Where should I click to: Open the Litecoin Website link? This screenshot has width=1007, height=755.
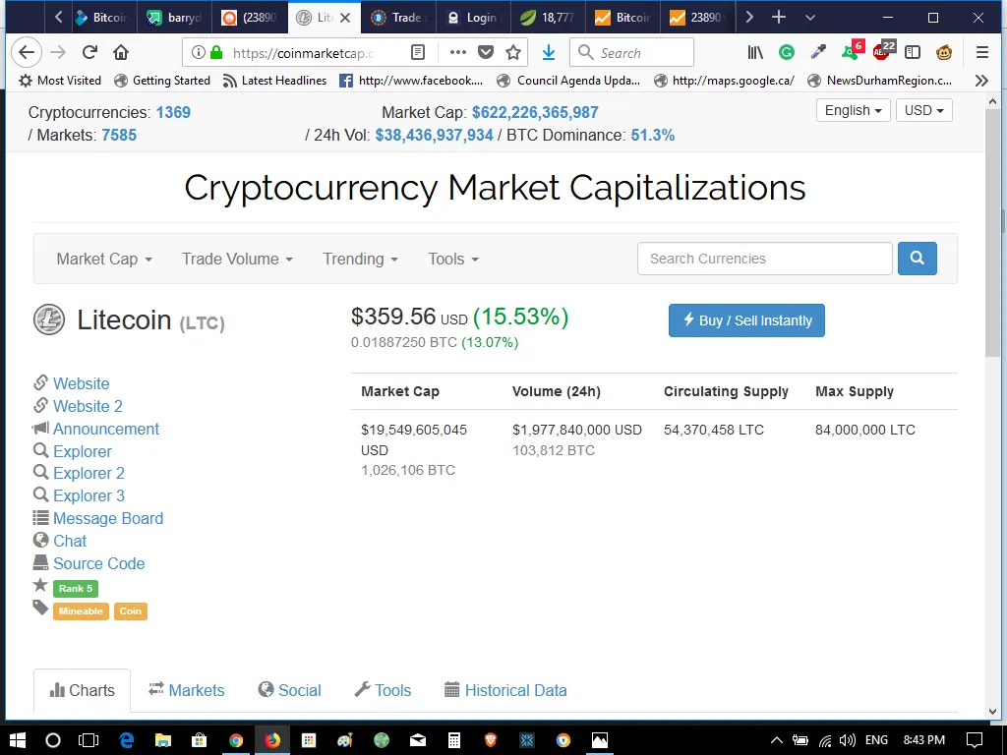(81, 383)
